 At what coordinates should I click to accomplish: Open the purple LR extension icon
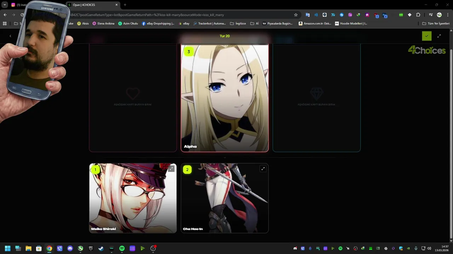pos(350,15)
